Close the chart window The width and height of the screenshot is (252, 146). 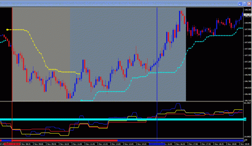249,4
